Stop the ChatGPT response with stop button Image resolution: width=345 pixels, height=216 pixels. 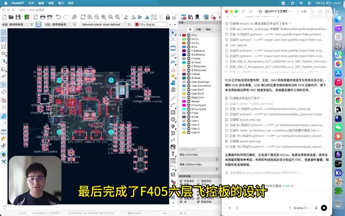(x=324, y=208)
